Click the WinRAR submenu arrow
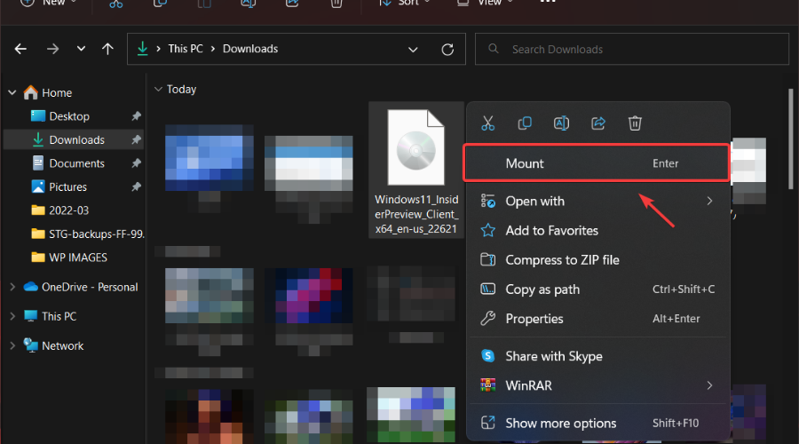Screen dimensions: 799x444 [x=709, y=385]
